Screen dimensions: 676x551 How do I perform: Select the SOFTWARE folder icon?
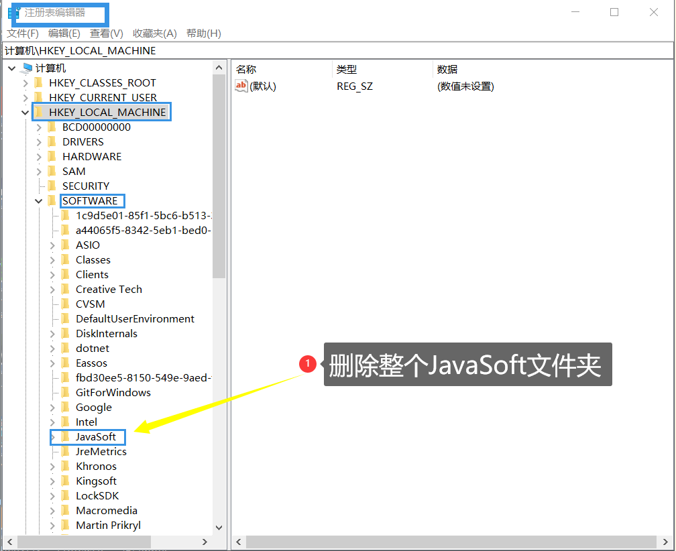pyautogui.click(x=52, y=200)
